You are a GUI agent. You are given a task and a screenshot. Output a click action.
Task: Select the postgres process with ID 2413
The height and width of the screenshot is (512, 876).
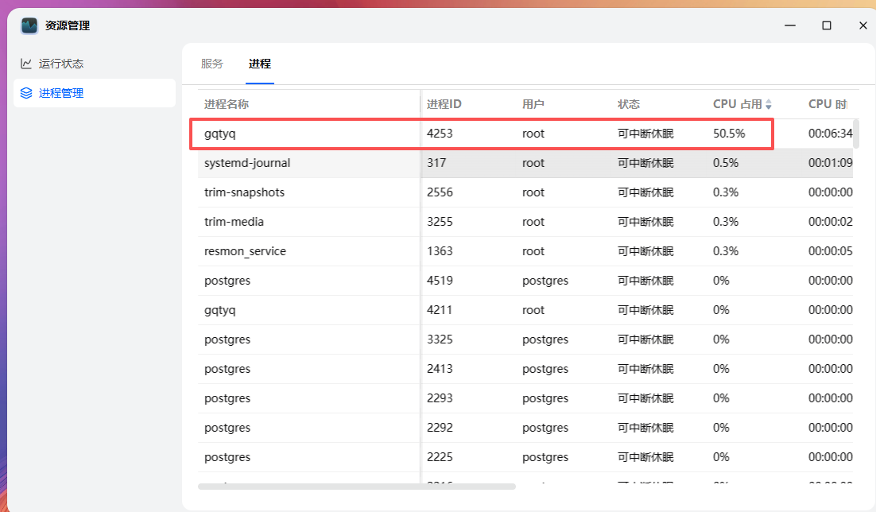(x=525, y=369)
